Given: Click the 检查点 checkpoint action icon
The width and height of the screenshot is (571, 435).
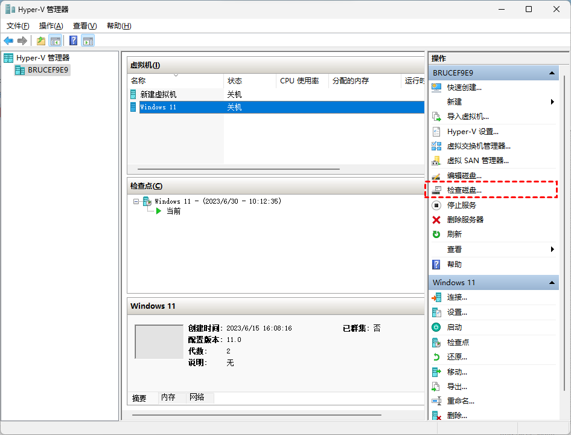Looking at the screenshot, I should pos(436,342).
